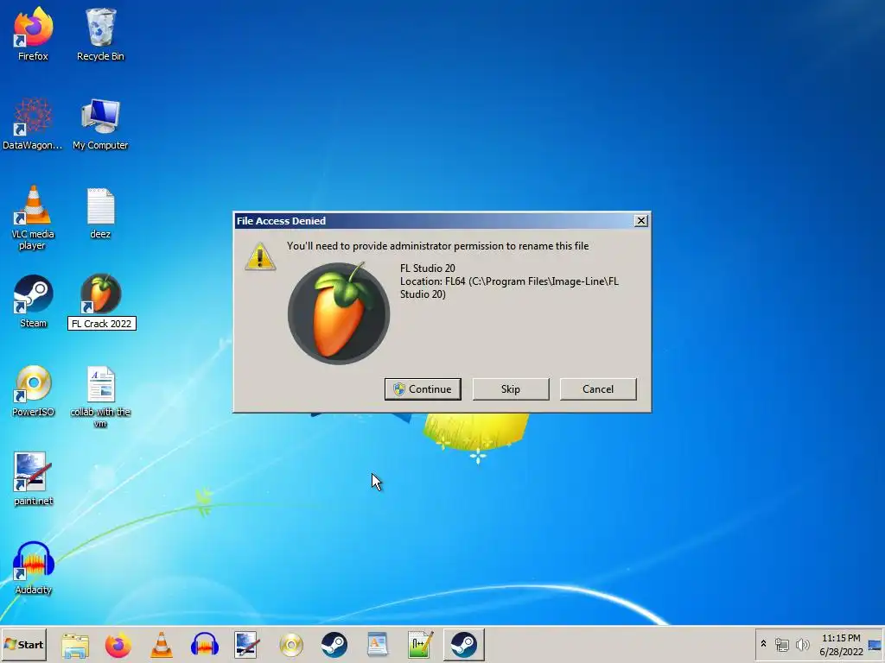Image resolution: width=885 pixels, height=663 pixels.
Task: Select the collab with the vm document
Action: point(100,396)
